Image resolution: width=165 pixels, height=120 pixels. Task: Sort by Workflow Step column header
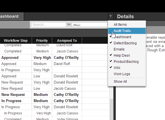[x=16, y=41]
